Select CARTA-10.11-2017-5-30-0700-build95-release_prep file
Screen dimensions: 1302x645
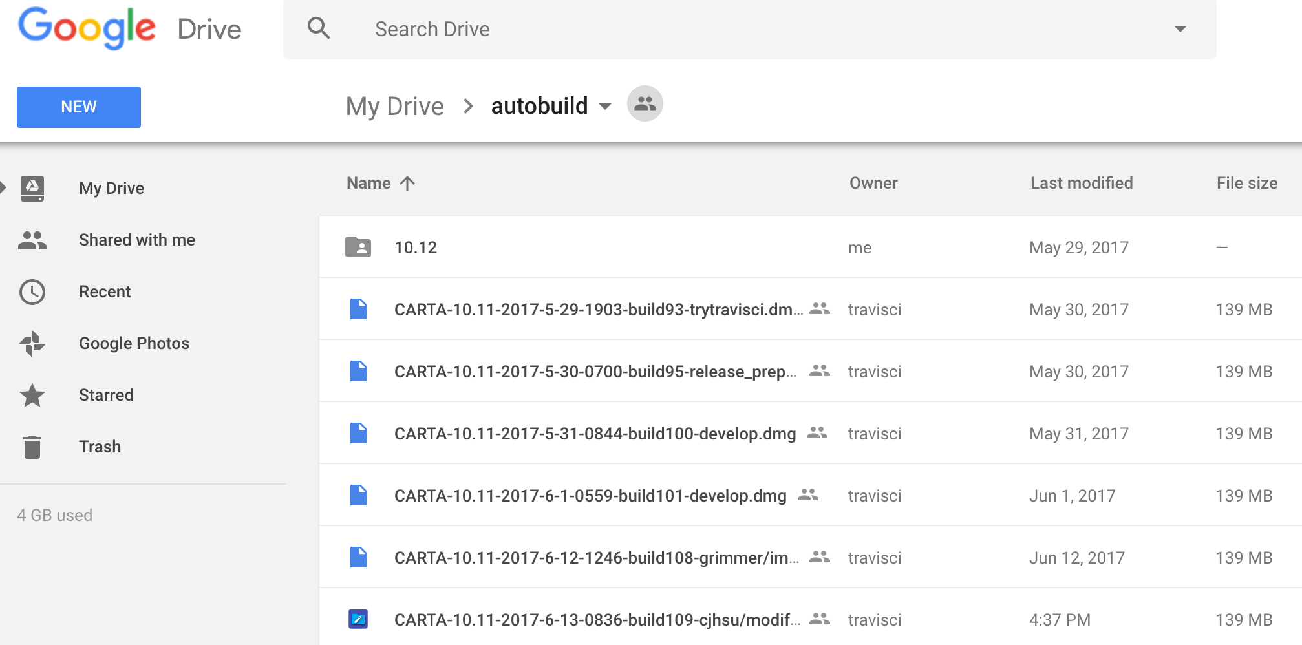[595, 372]
